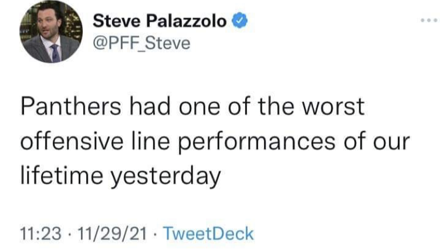Click the words "had one" in the tweet
This screenshot has height=250, width=440.
(x=160, y=107)
